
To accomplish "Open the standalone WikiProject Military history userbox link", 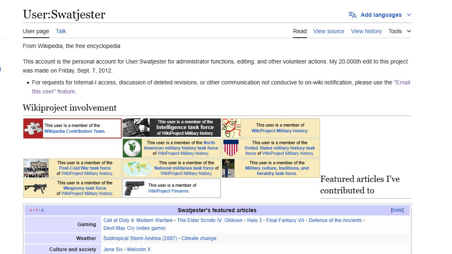I will pos(279,131).
